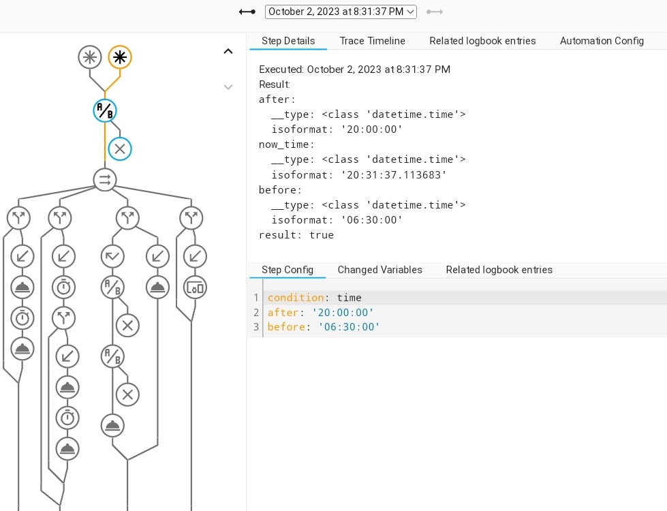Select the blue A/B time condition node
The image size is (667, 511).
(x=104, y=110)
